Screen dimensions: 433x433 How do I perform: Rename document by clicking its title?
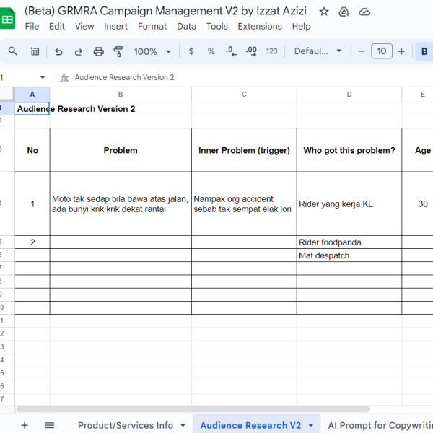pos(165,11)
